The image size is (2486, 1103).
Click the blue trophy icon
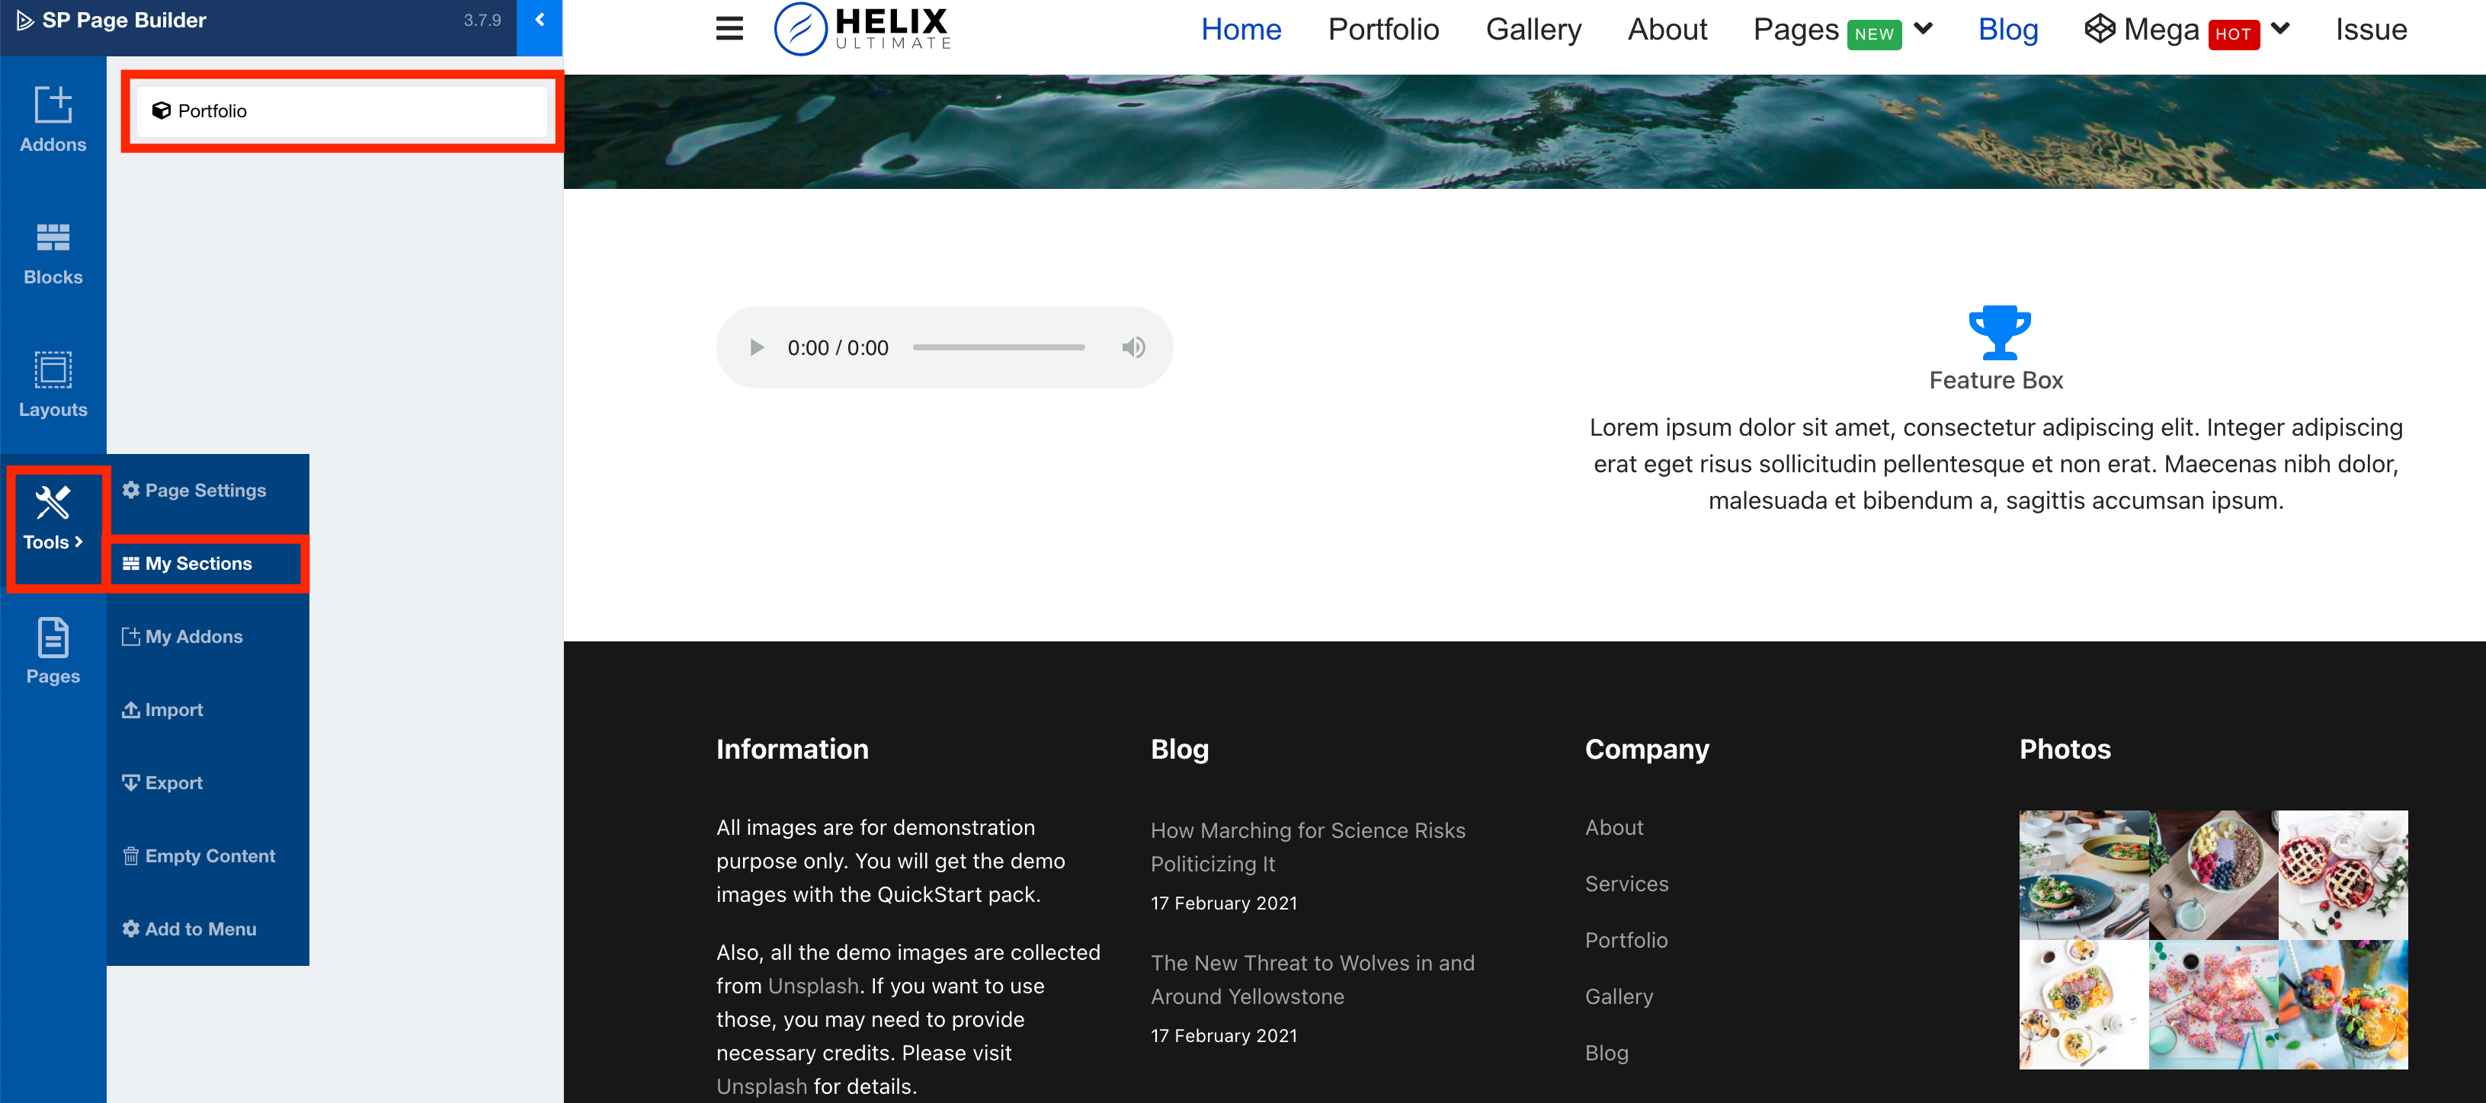click(1999, 332)
